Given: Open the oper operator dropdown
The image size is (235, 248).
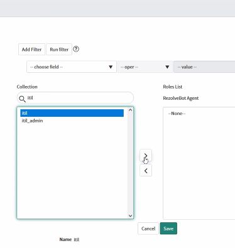Looking at the screenshot, I should [x=145, y=67].
